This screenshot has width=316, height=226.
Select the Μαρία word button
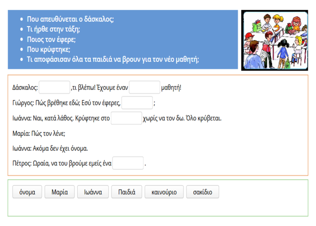(60, 192)
